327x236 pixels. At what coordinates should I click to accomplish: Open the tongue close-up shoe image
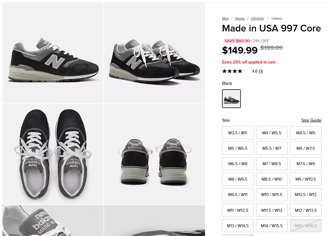53,221
